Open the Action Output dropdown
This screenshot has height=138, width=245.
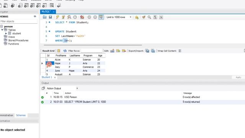tap(77, 88)
